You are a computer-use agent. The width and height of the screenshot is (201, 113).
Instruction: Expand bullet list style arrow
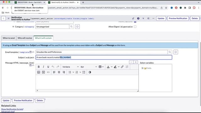(73, 72)
